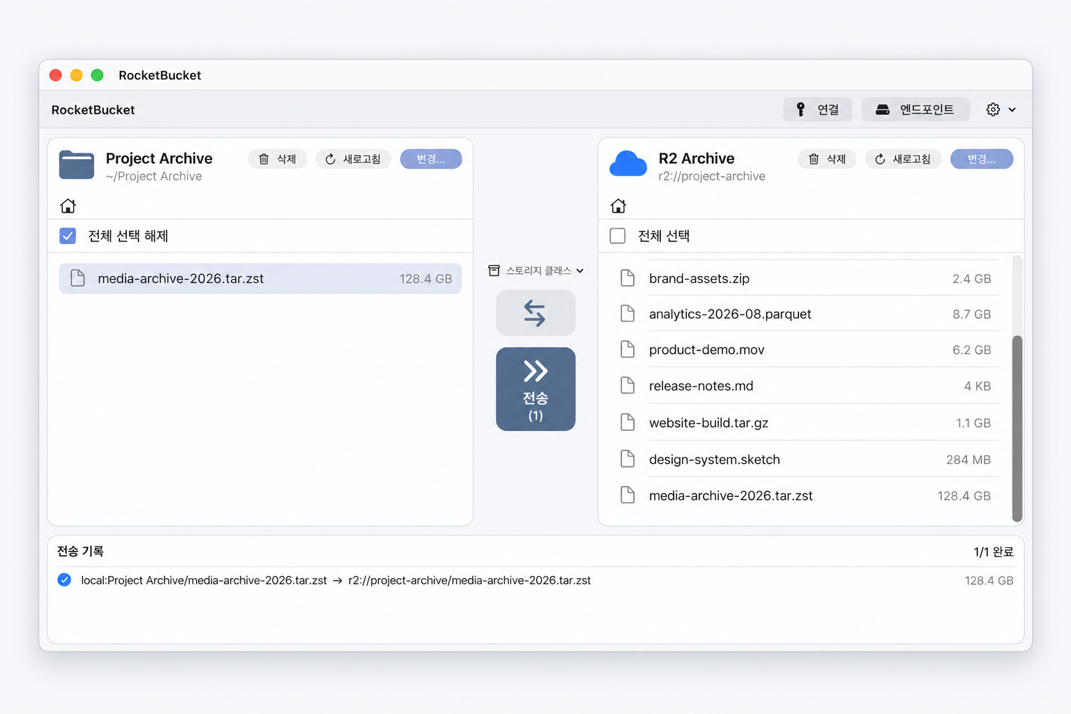Image resolution: width=1071 pixels, height=714 pixels.
Task: Select release-notes.md file name
Action: point(701,386)
